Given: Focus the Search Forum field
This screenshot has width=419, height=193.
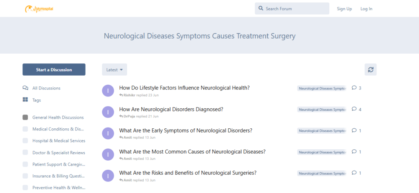Looking at the screenshot, I should (x=292, y=9).
